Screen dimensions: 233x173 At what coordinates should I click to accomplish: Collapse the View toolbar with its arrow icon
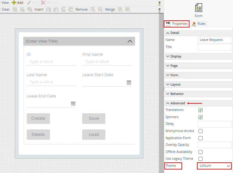click(x=160, y=4)
